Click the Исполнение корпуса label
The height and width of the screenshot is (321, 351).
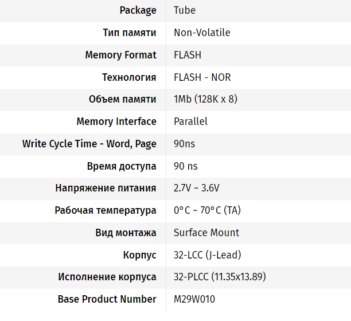click(107, 277)
